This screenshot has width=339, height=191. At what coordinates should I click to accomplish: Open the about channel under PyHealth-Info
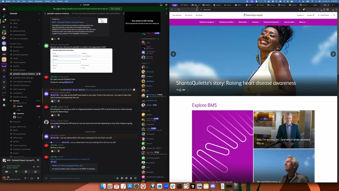pos(15,23)
